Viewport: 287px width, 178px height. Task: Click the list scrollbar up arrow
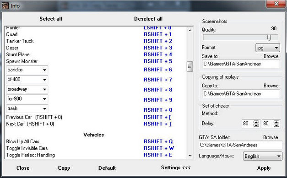[x=190, y=30]
